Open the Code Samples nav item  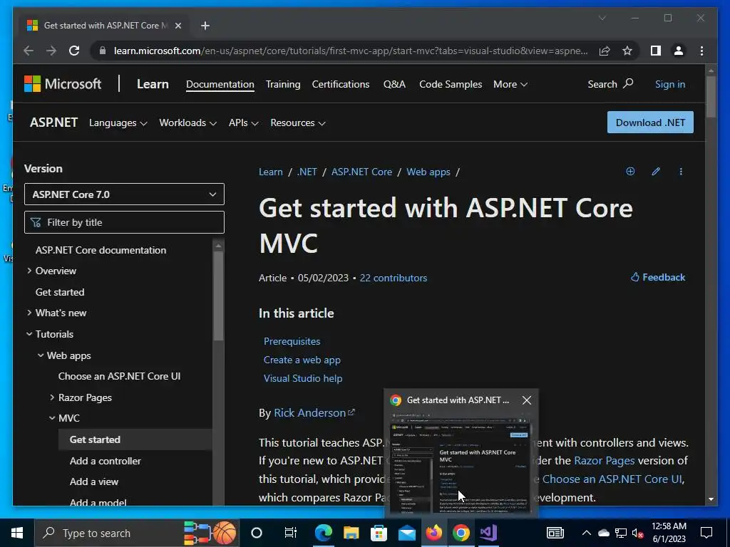coord(451,84)
